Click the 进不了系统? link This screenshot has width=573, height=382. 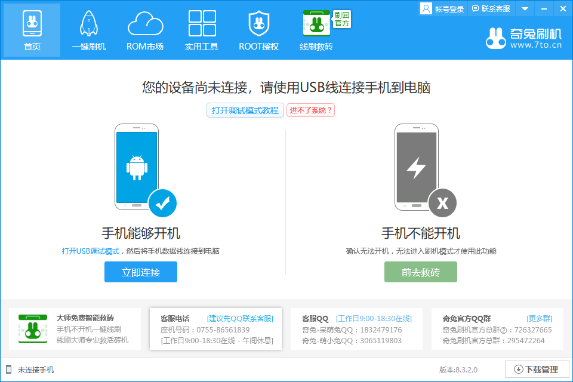[310, 110]
